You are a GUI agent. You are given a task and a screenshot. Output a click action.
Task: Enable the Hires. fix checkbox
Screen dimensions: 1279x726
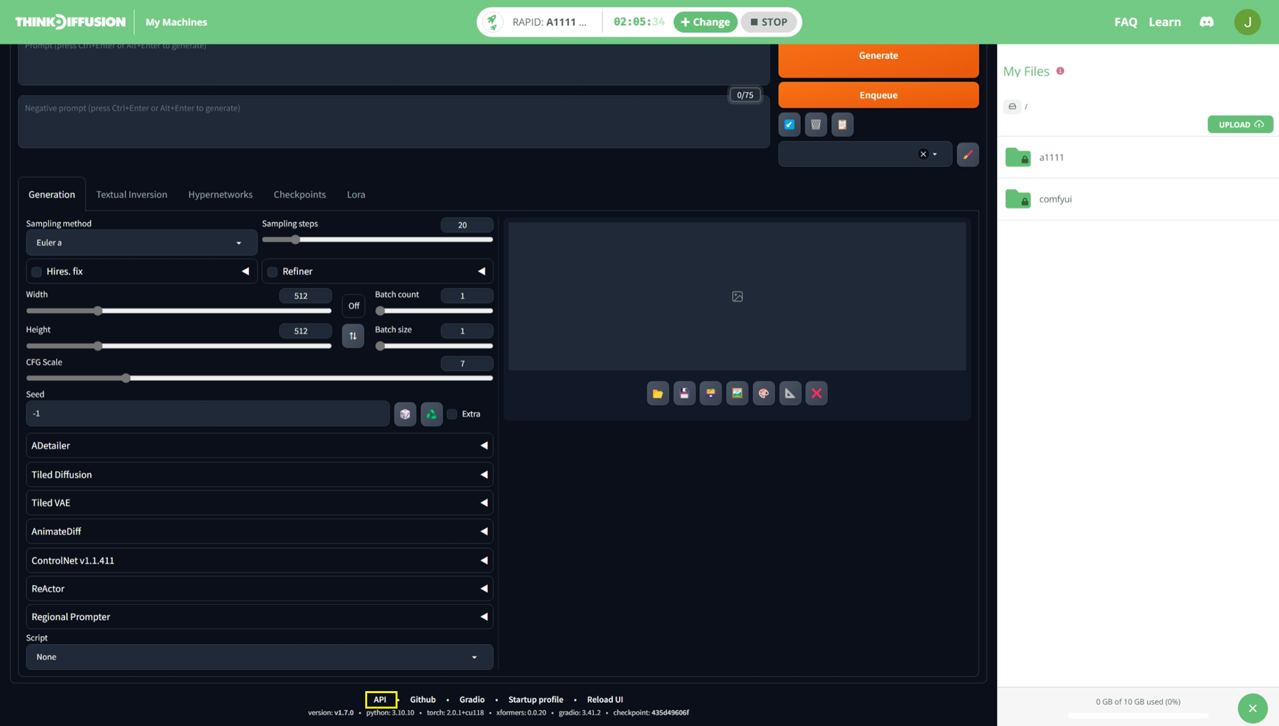(x=37, y=272)
